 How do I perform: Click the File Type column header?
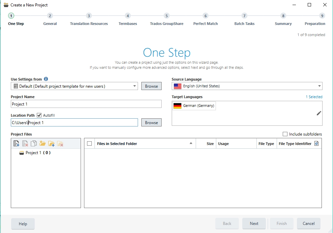pyautogui.click(x=267, y=144)
